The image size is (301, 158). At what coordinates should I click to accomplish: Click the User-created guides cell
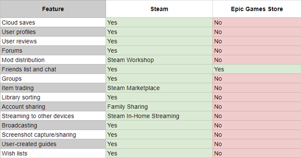[53, 144]
